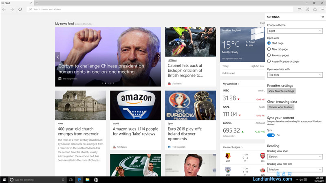Open the Store from the taskbar
The width and height of the screenshot is (326, 183).
coord(96,180)
